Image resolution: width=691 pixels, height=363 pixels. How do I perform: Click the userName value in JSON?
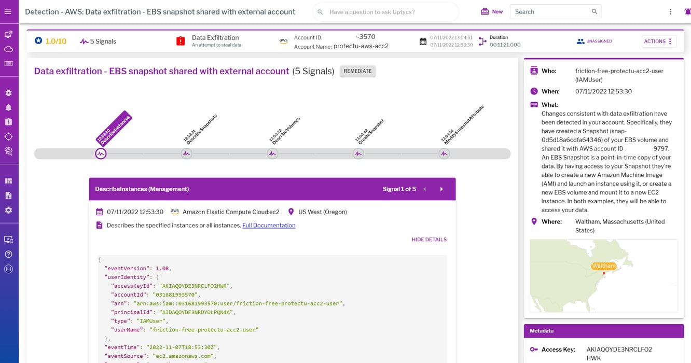[x=204, y=330]
